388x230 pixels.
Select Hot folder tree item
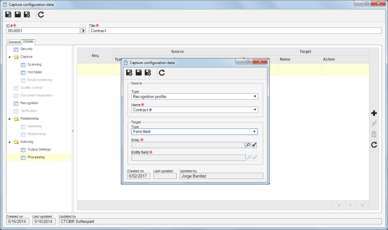point(35,72)
